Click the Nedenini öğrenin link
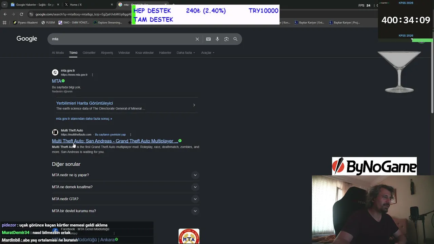The width and height of the screenshot is (434, 244). pos(62,91)
